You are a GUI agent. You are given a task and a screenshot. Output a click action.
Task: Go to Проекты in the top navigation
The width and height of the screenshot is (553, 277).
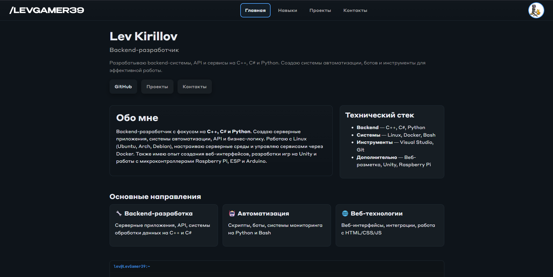[320, 10]
